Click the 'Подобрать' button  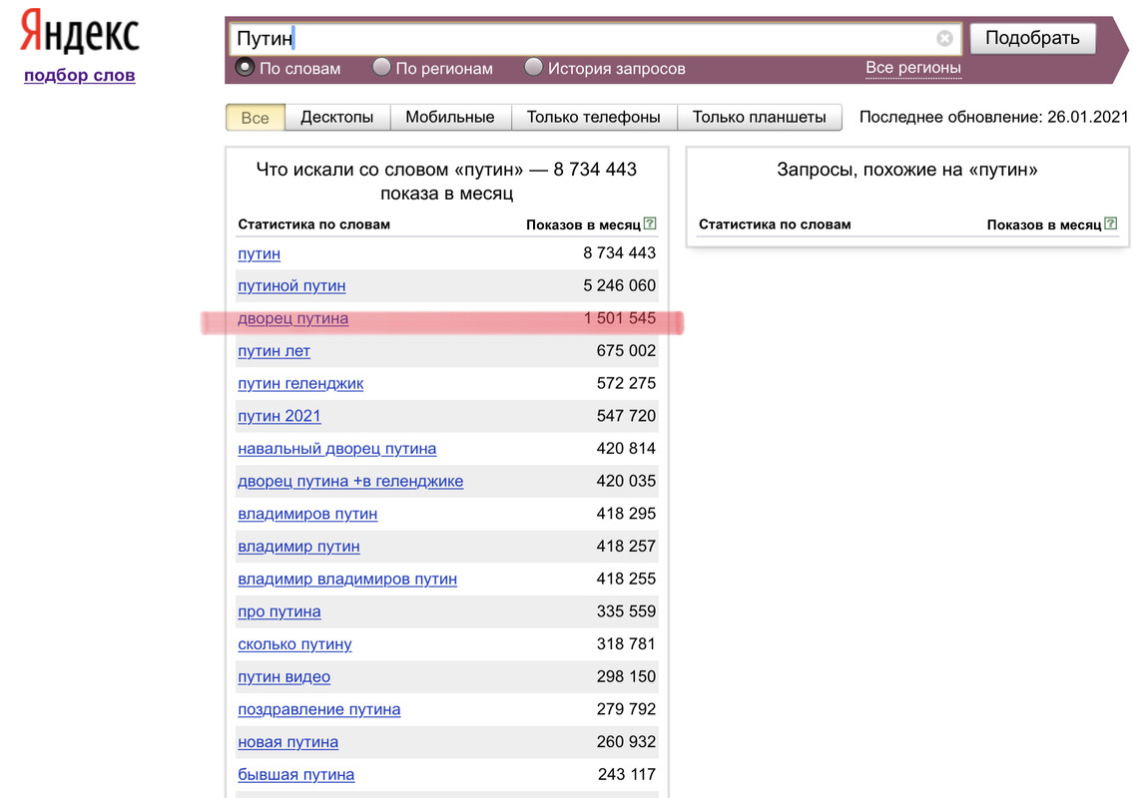pyautogui.click(x=1032, y=39)
